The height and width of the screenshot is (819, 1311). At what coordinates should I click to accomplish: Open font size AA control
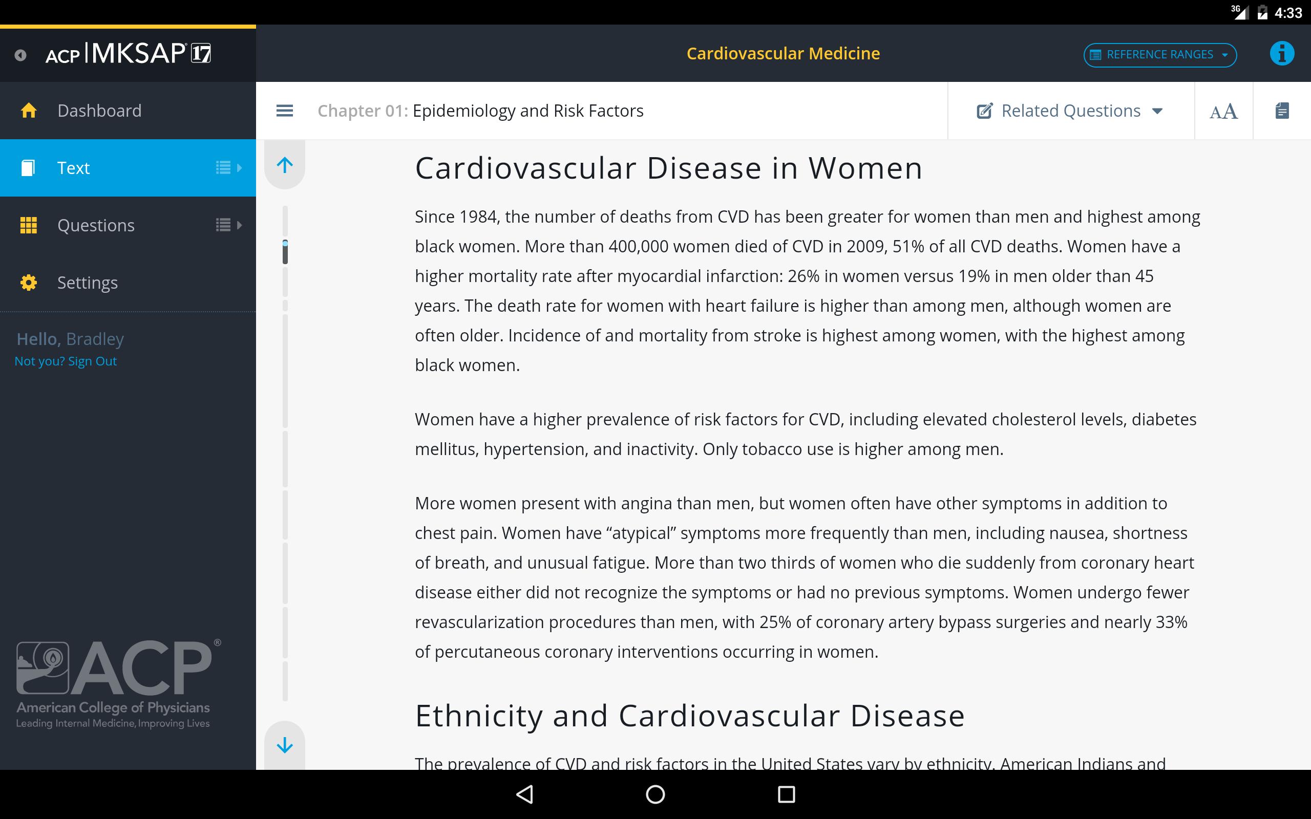[x=1223, y=112]
